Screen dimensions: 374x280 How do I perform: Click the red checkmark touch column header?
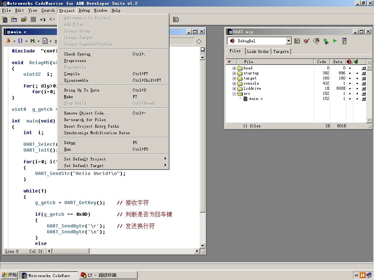tap(229, 62)
